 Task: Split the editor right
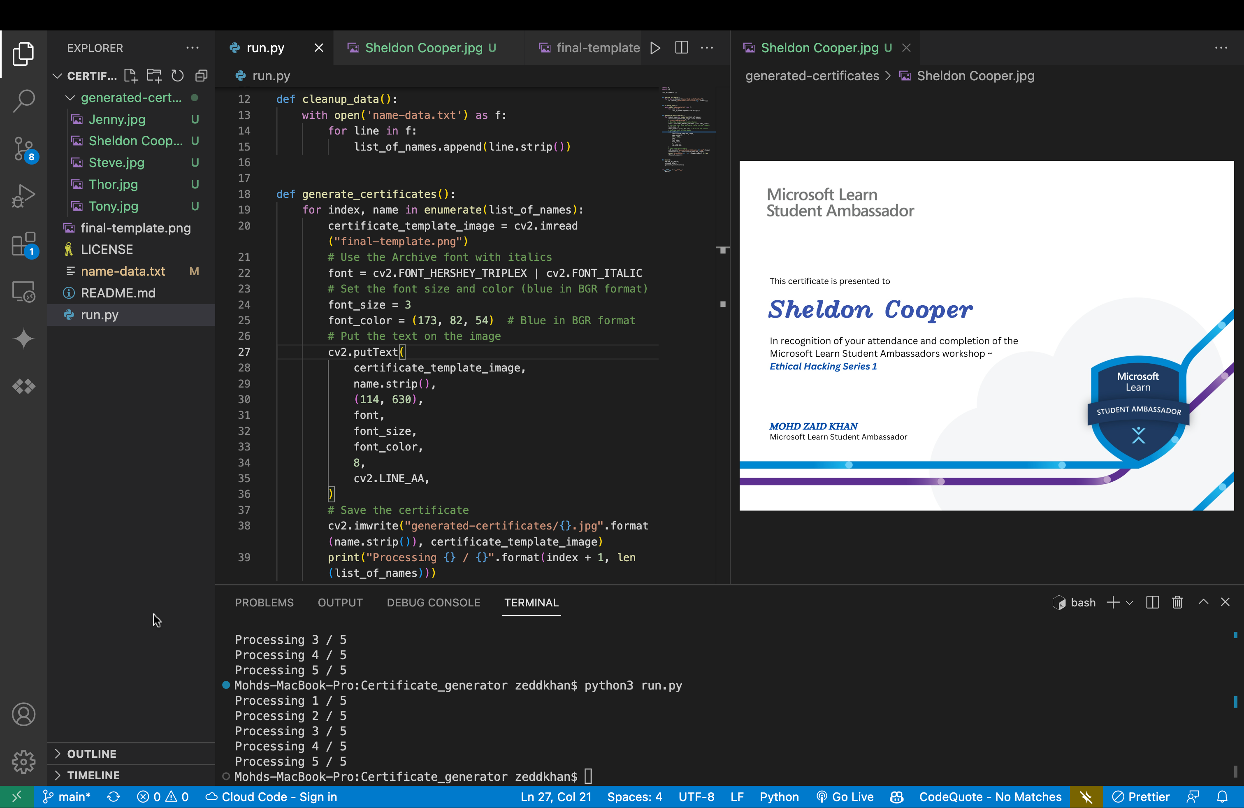pos(681,48)
